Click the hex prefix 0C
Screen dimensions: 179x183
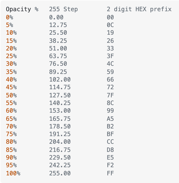pos(110,25)
